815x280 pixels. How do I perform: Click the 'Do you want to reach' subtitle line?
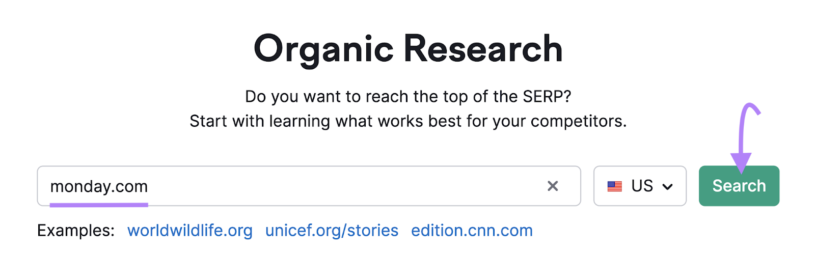tap(408, 96)
